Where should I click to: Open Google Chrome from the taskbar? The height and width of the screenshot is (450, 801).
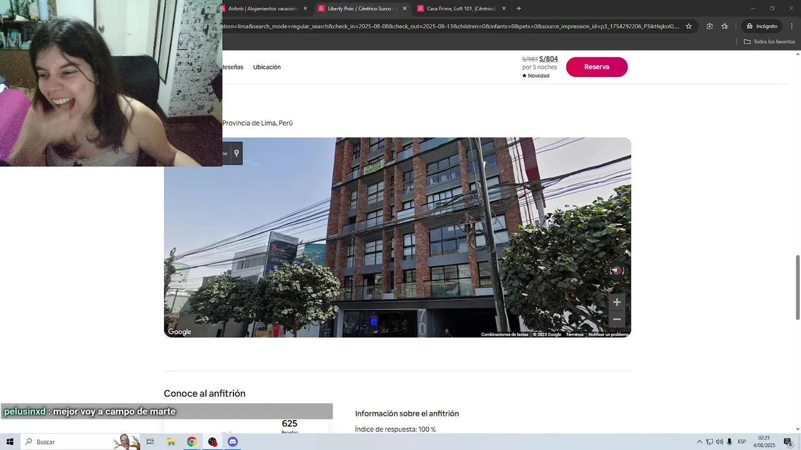click(x=191, y=442)
